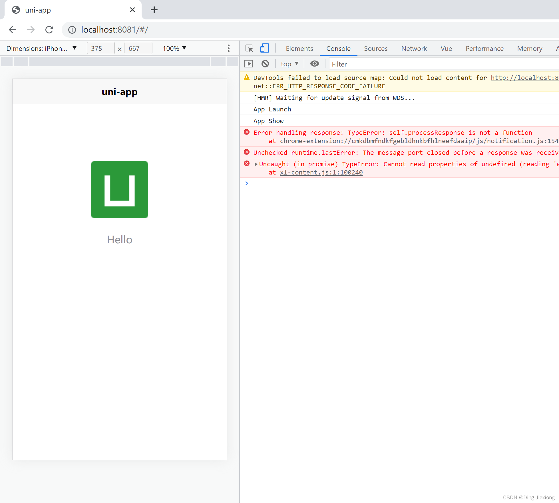
Task: Open the device toolbar three-dot menu
Action: point(228,48)
